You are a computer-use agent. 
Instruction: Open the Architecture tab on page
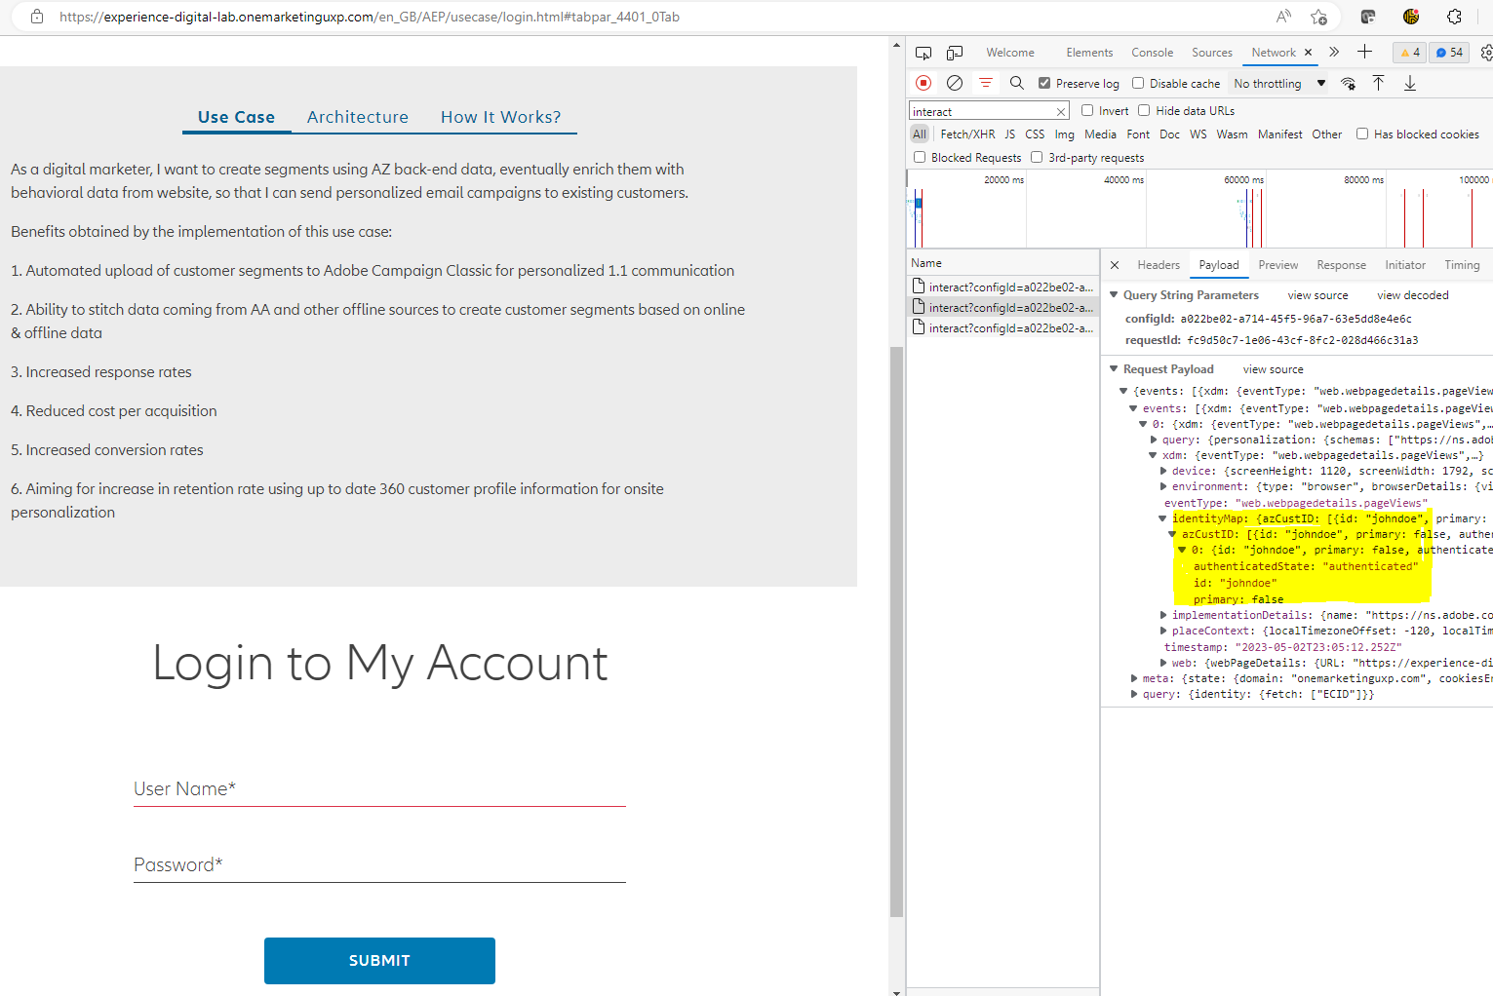pos(358,117)
